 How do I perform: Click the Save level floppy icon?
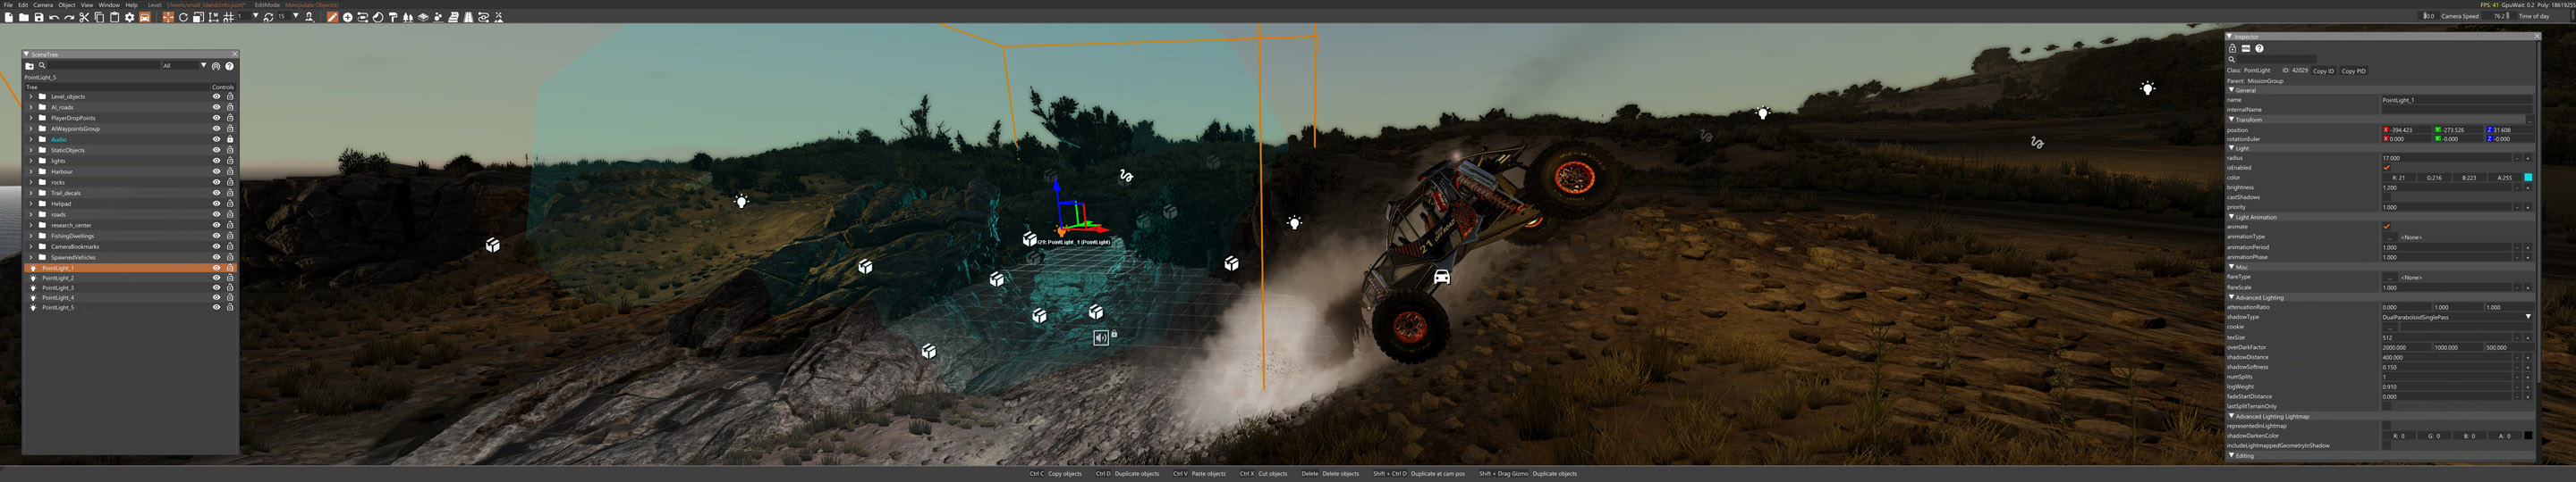[x=39, y=17]
